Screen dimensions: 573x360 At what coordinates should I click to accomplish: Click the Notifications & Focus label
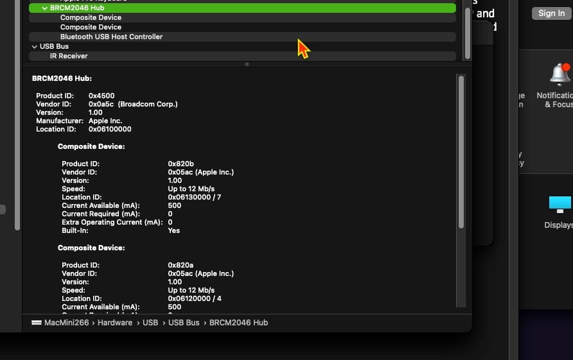tap(555, 100)
